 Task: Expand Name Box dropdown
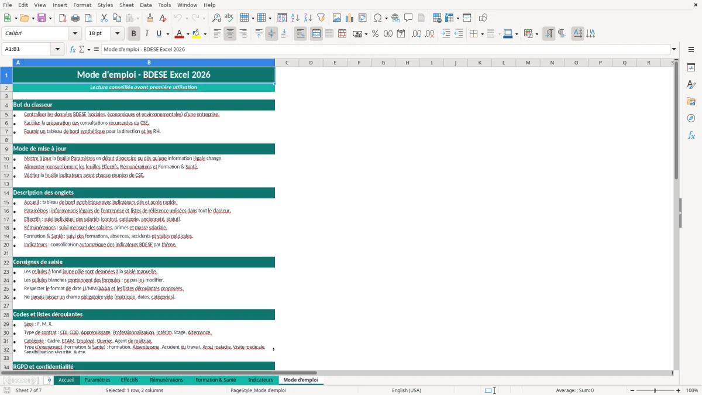[58, 49]
